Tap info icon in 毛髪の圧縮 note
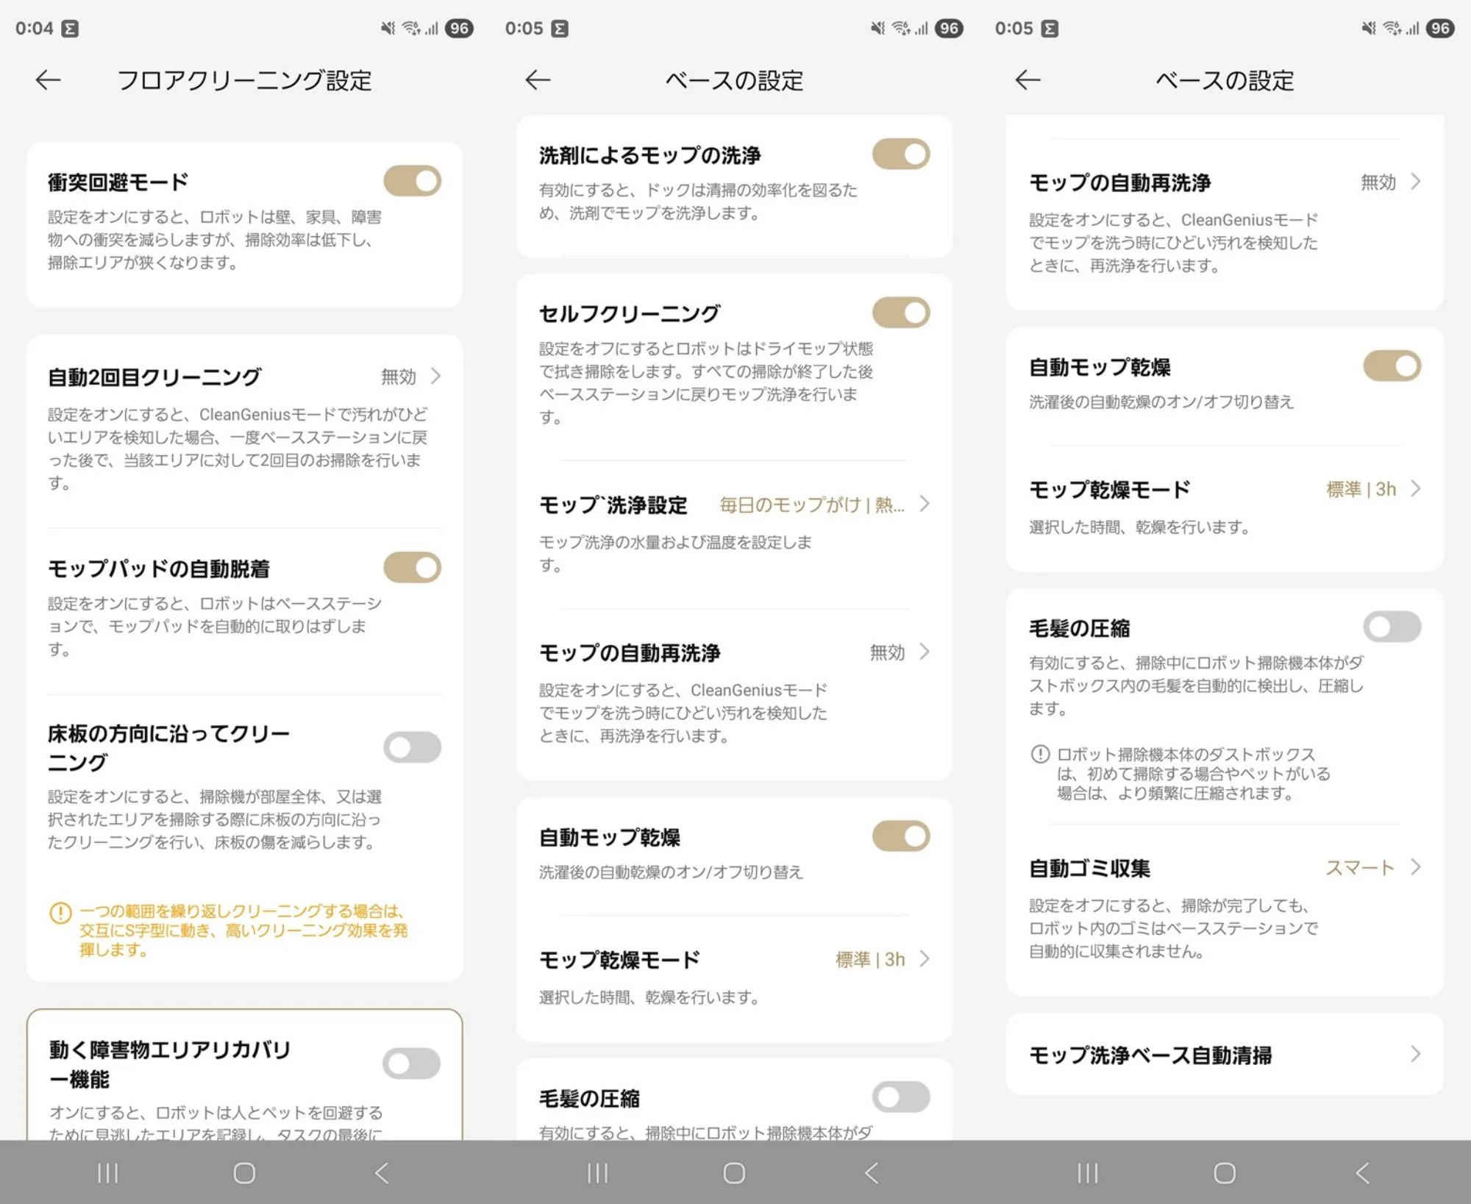The height and width of the screenshot is (1204, 1471). (x=1039, y=754)
